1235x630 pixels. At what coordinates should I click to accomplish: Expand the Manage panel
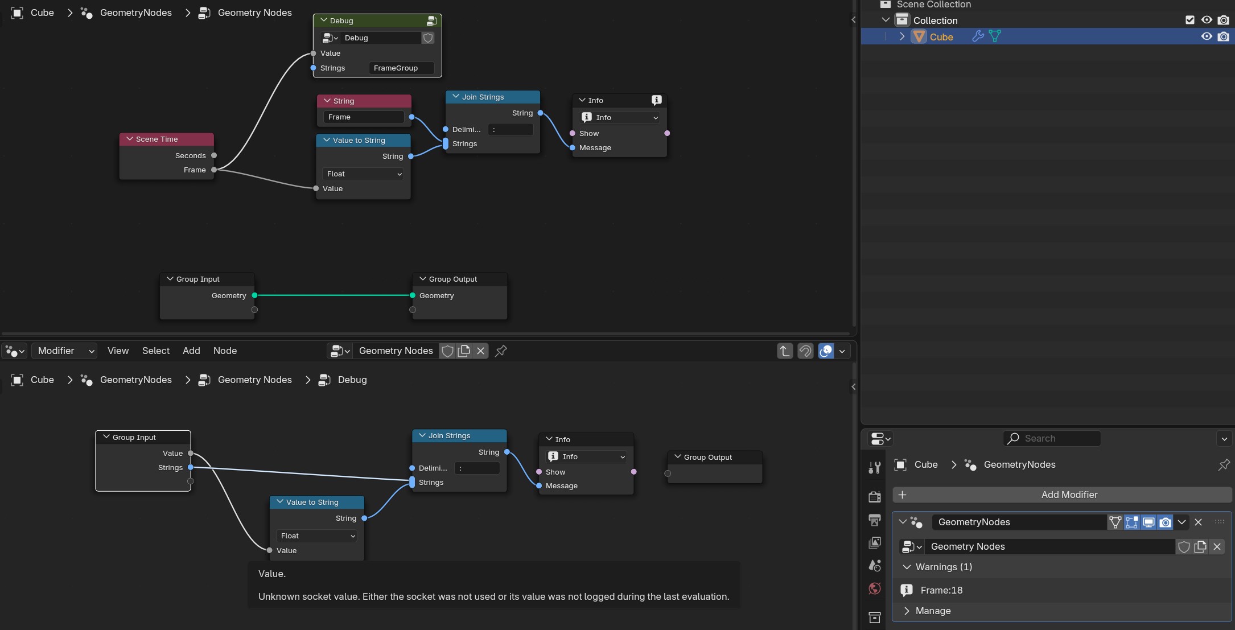point(907,611)
